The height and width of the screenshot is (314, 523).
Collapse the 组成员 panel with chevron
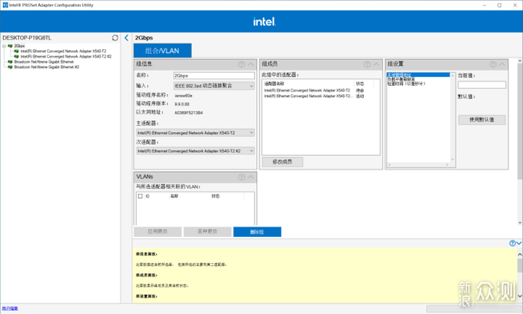pos(377,64)
